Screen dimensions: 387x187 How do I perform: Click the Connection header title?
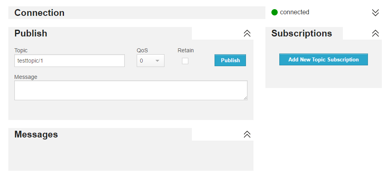(39, 13)
